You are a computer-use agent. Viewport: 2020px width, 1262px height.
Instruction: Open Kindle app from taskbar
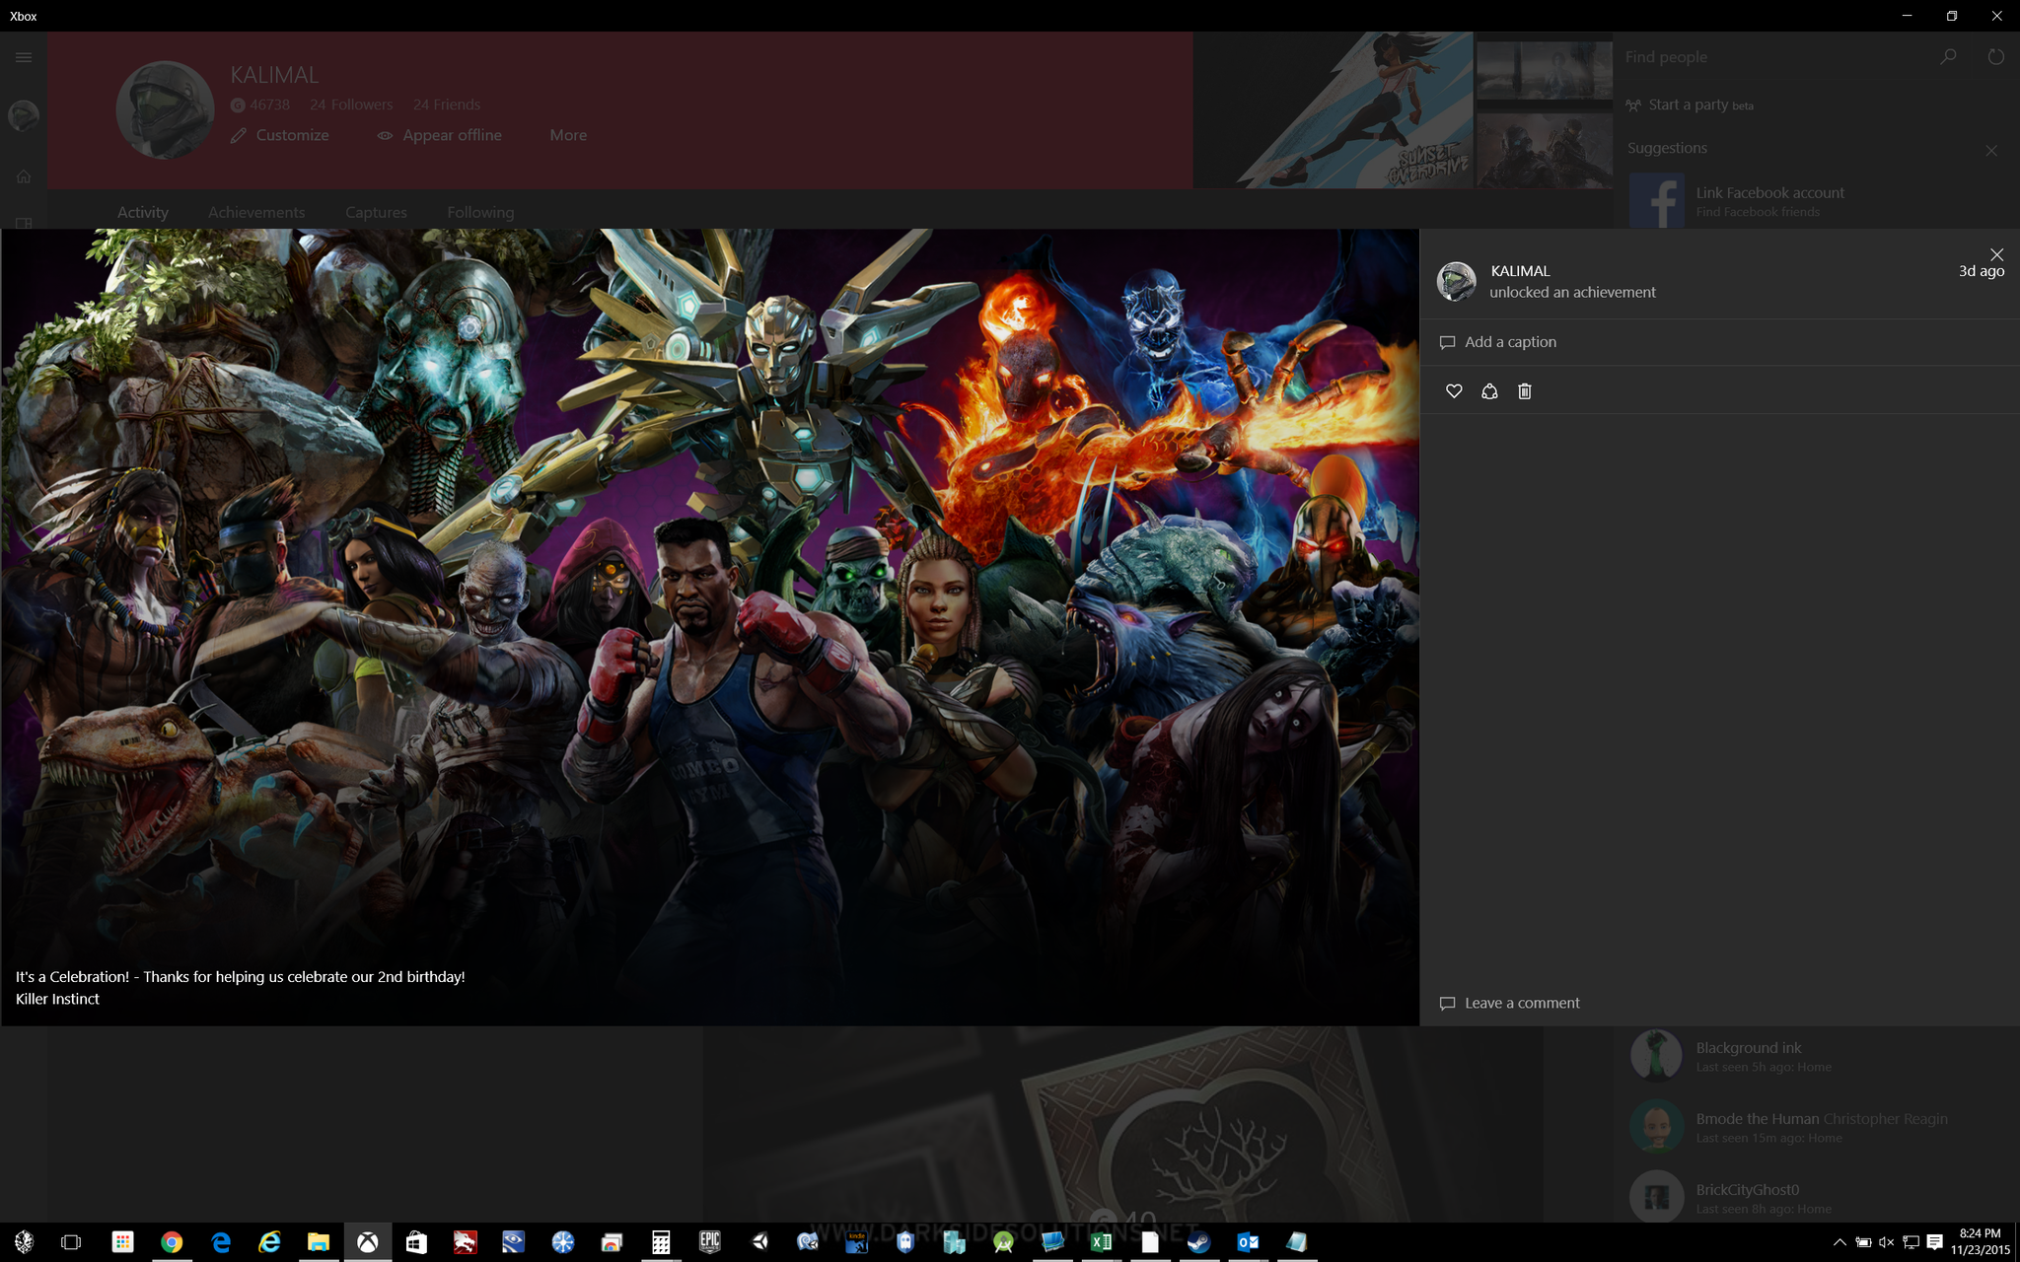click(856, 1242)
